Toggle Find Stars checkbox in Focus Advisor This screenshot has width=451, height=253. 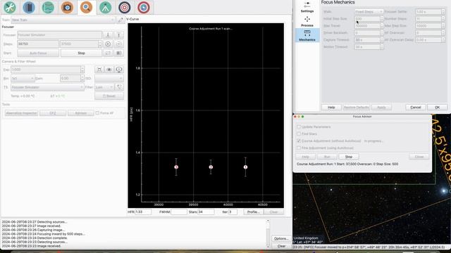299,134
